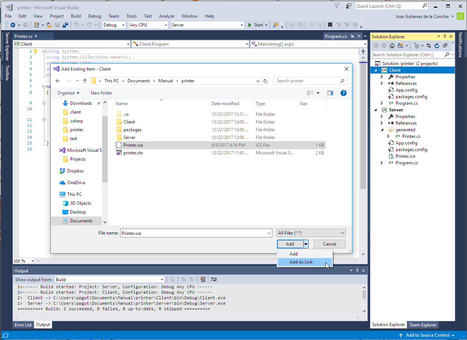Screen dimensions: 467x340
Task: Expand the Server project in Solution Explorer
Action: coord(376,110)
